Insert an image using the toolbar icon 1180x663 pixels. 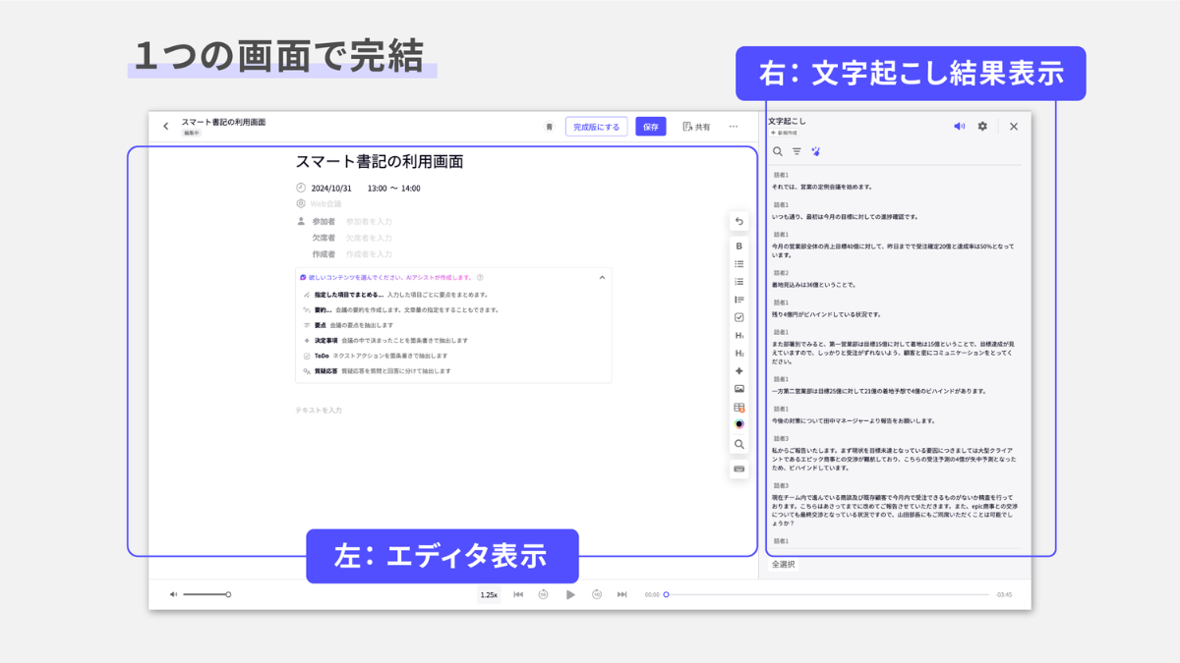coord(739,389)
